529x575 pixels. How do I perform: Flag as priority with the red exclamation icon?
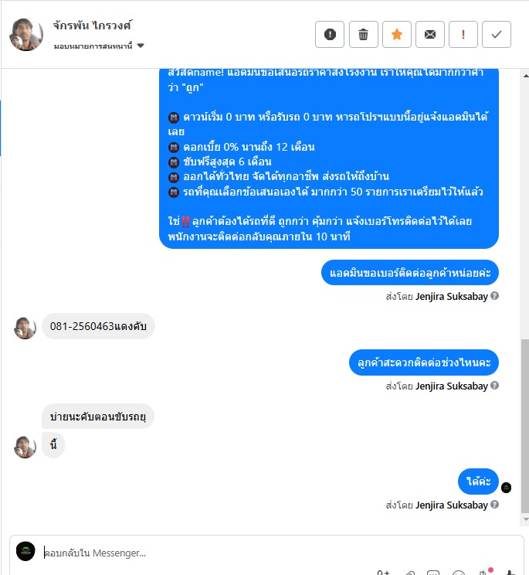click(463, 35)
